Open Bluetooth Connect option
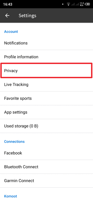This screenshot has height=199, width=93. [x=47, y=167]
